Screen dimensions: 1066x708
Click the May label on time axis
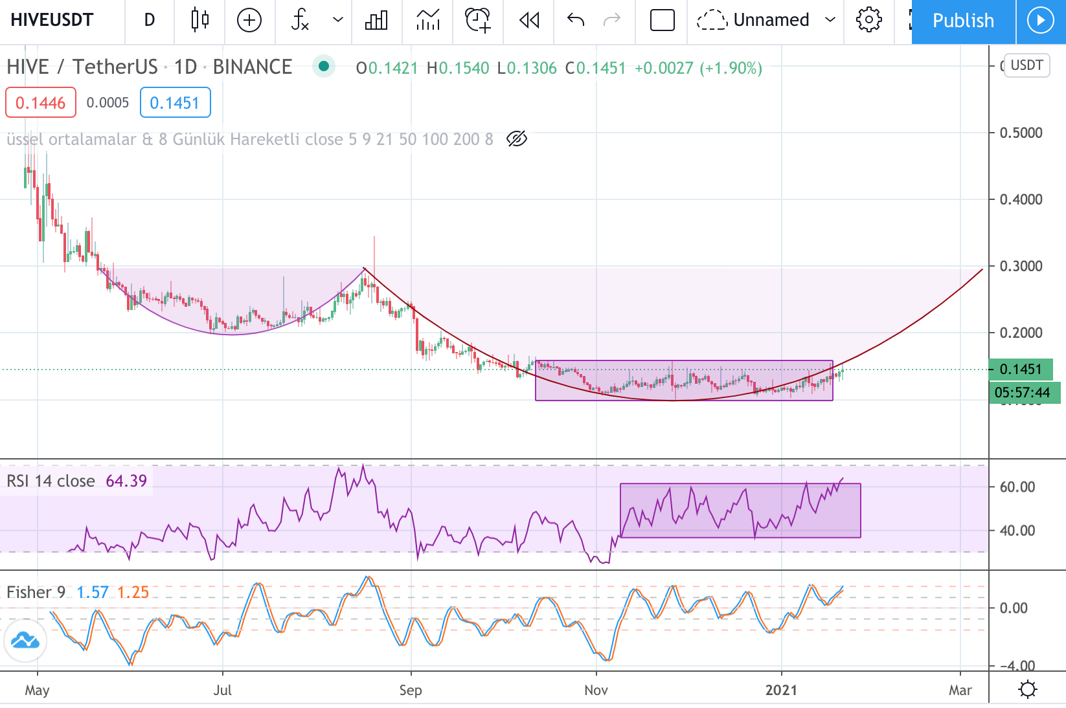37,690
